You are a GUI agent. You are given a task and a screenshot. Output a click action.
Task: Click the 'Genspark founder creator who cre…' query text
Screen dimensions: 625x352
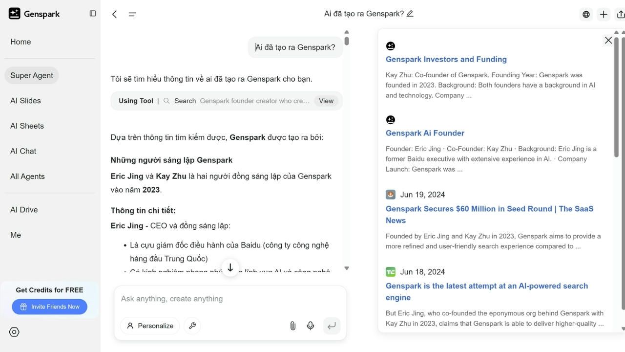(x=254, y=101)
